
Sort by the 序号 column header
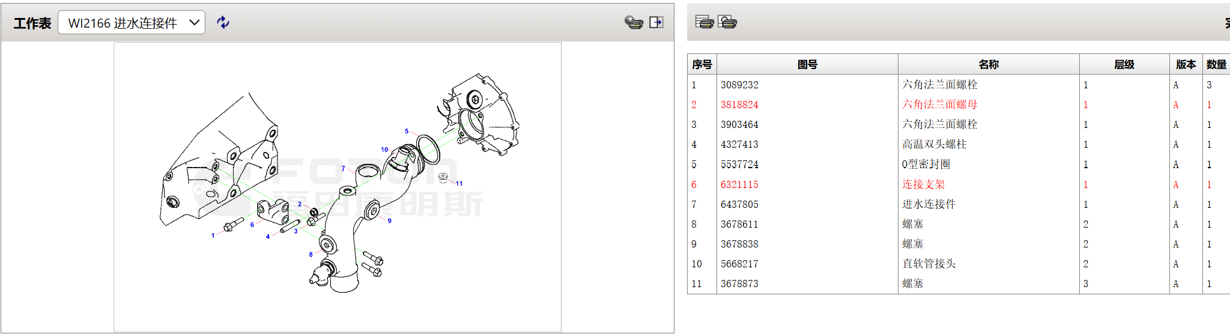click(701, 64)
